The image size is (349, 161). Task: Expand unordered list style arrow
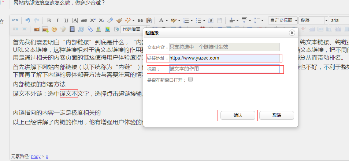(204, 20)
